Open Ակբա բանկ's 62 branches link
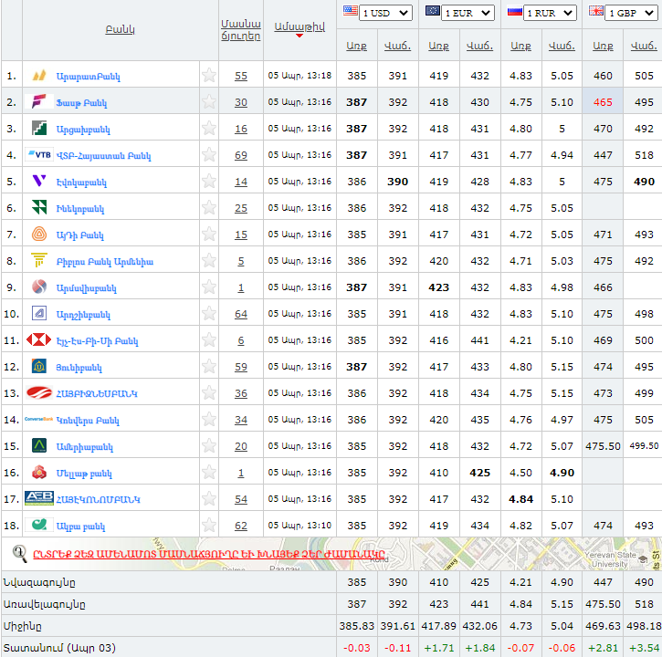 (241, 526)
